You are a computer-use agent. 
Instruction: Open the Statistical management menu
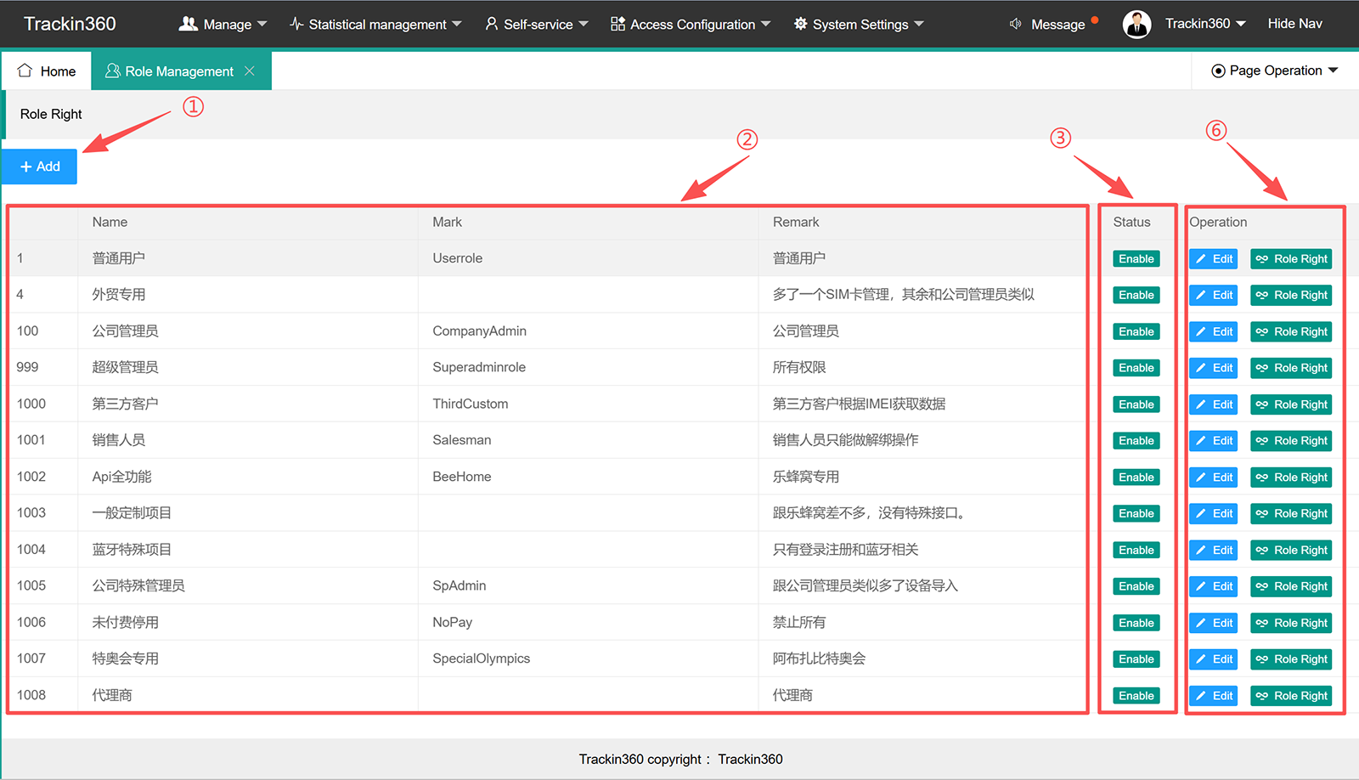click(x=375, y=24)
